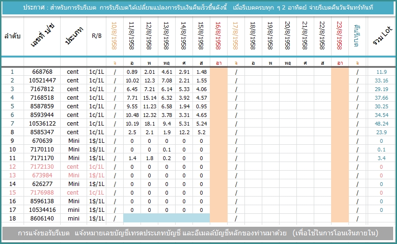Click the red account number 7176988

click(x=42, y=193)
